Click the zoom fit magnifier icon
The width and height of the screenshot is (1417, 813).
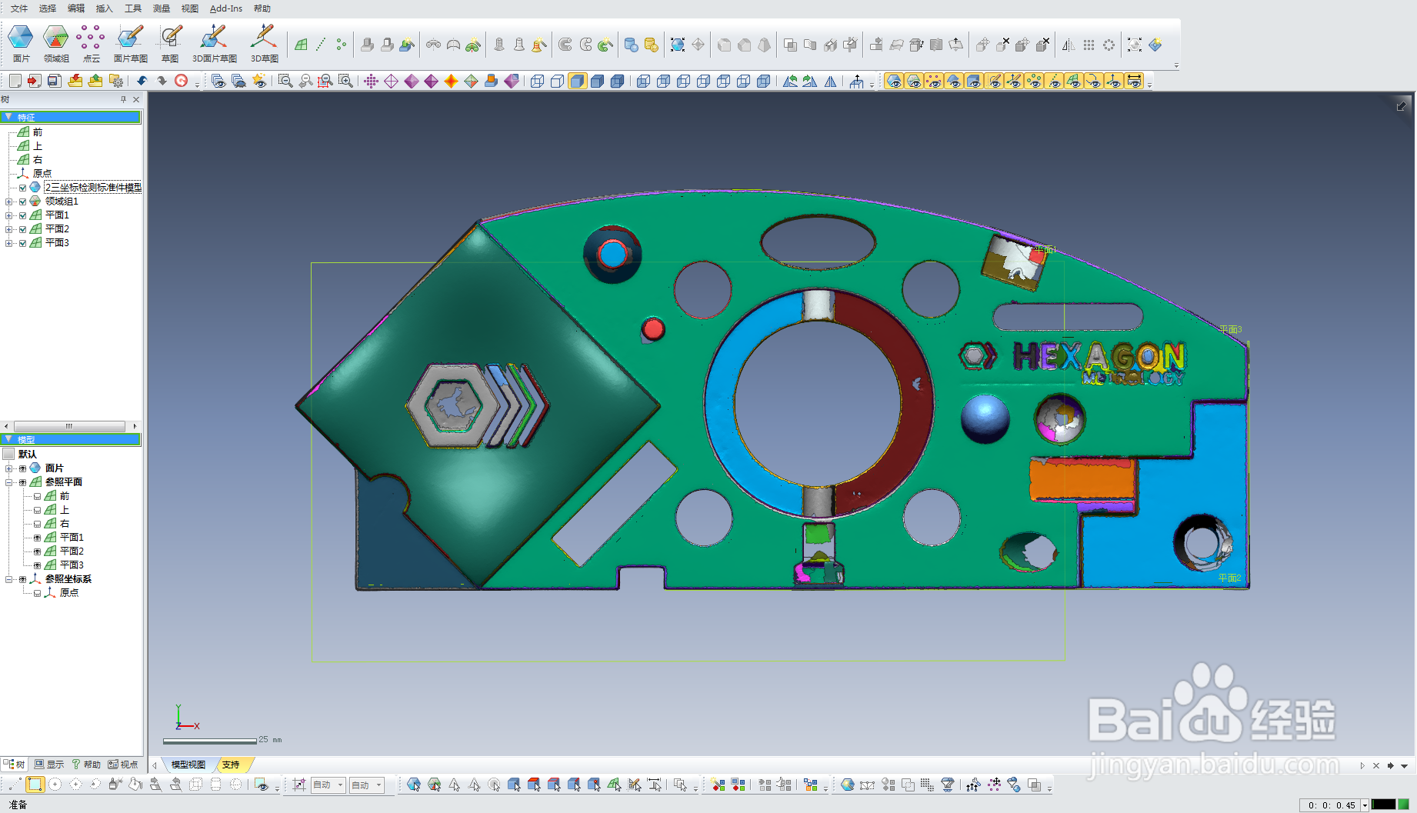point(285,81)
